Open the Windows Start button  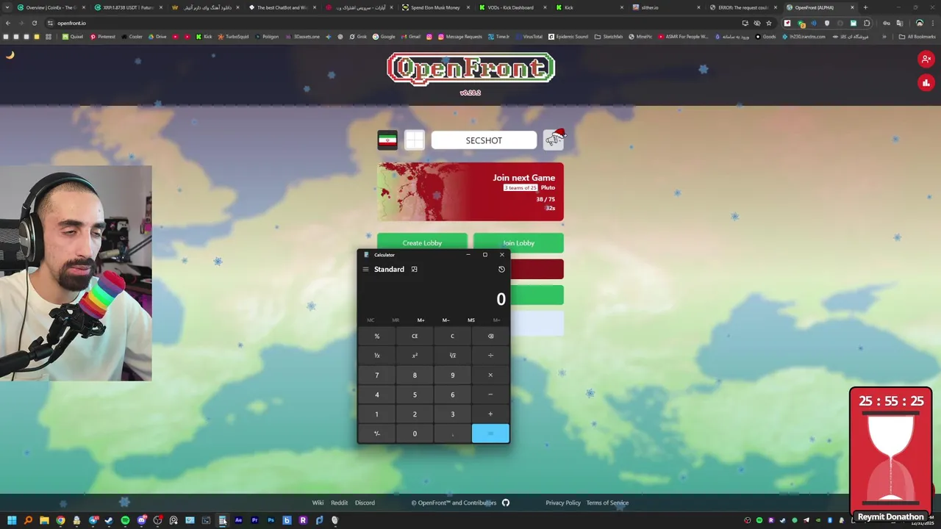coord(12,520)
